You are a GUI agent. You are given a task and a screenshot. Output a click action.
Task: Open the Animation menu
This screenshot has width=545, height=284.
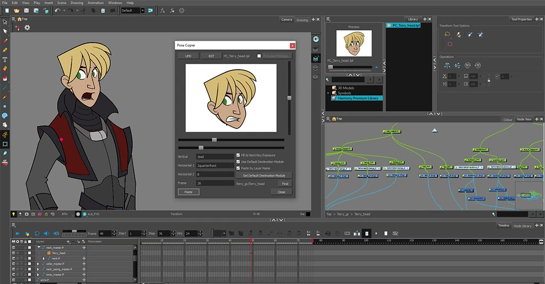96,3
